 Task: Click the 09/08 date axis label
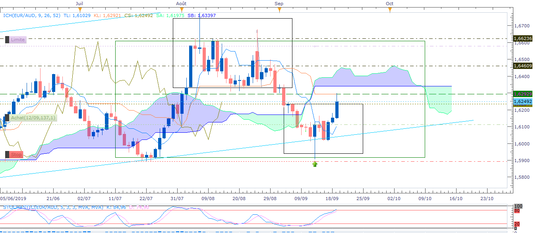pos(208,198)
